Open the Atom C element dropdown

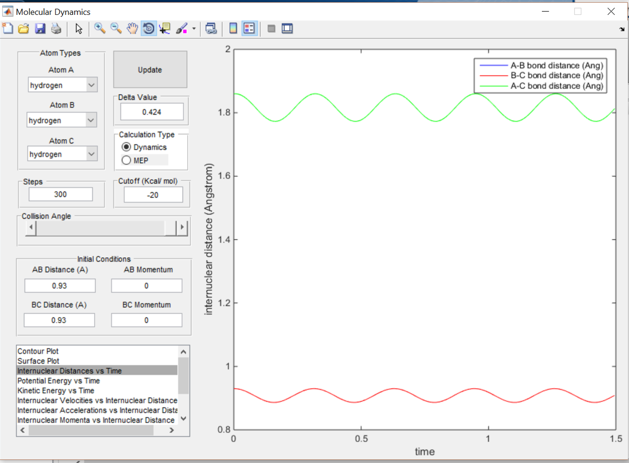tap(92, 154)
